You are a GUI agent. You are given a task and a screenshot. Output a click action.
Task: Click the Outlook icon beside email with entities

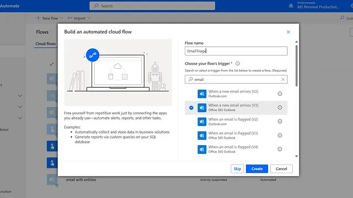(x=52, y=180)
